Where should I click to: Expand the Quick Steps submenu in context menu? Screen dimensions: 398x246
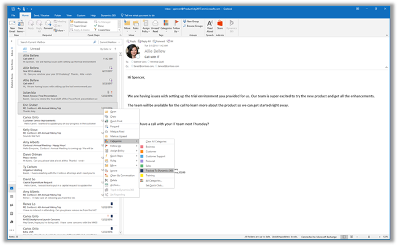coord(118,156)
